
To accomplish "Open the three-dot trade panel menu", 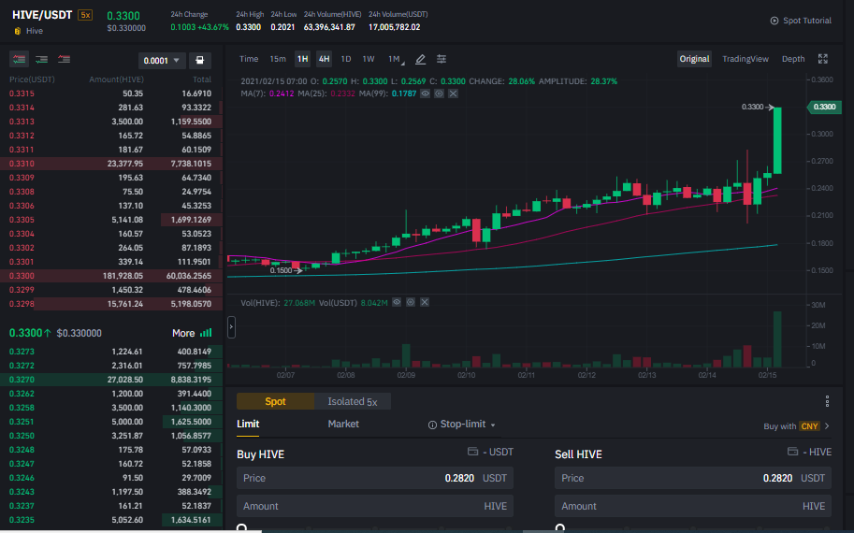I will pyautogui.click(x=827, y=401).
